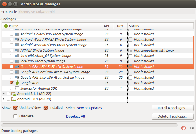Click the Android icon in Name column header
Viewport: 196px width, 134px height.
coord(6,26)
